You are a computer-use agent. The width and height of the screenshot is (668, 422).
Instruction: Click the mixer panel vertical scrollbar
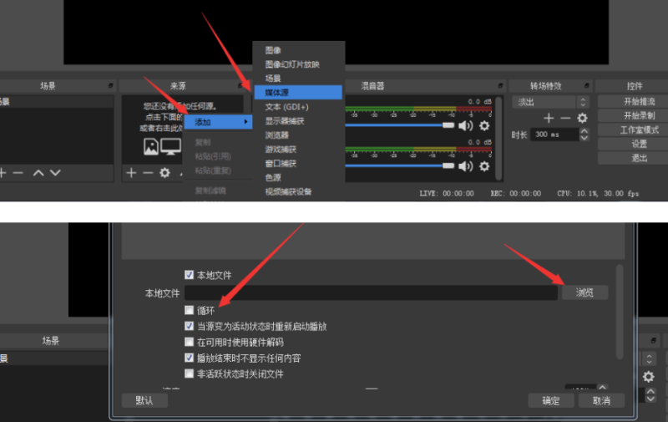498,139
